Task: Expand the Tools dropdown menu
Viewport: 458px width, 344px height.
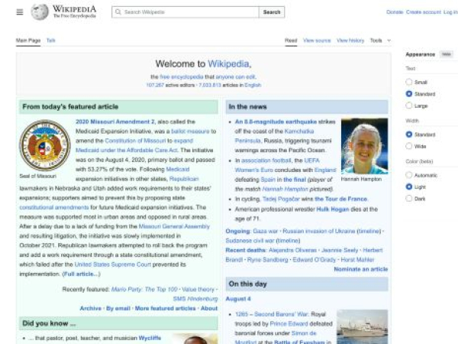Action: (380, 41)
